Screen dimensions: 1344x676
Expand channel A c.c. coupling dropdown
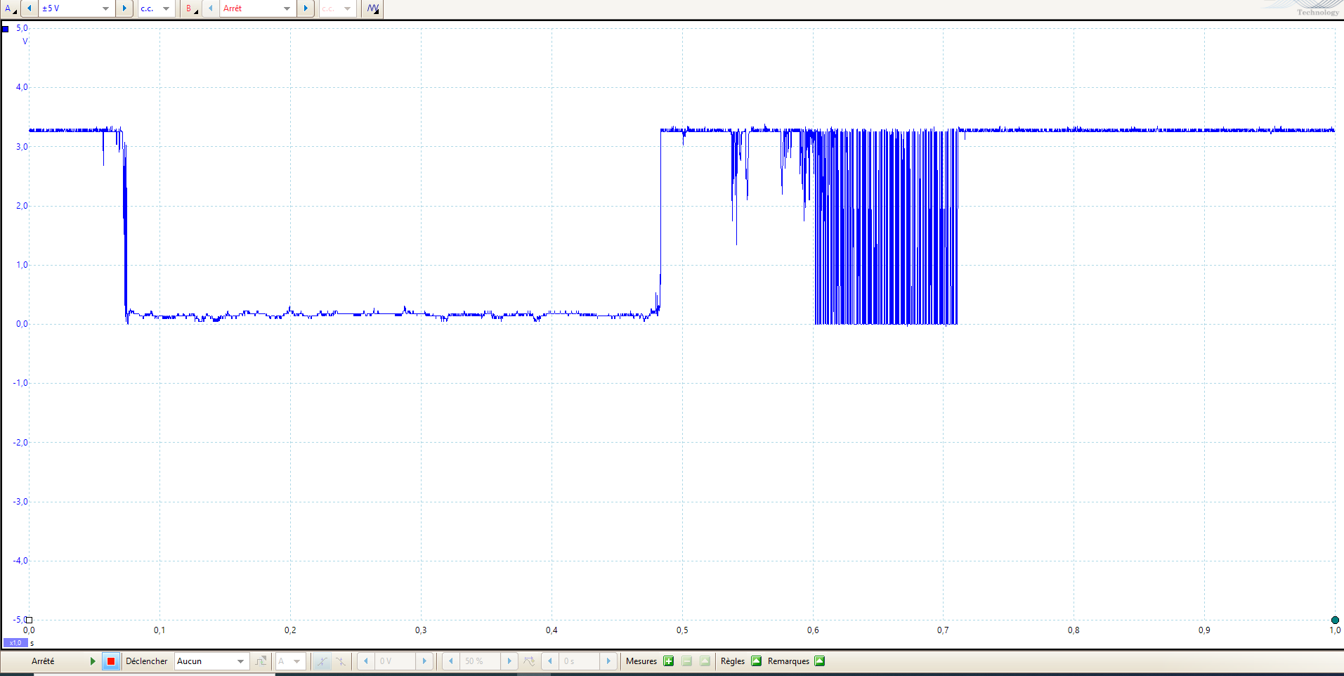(x=166, y=8)
